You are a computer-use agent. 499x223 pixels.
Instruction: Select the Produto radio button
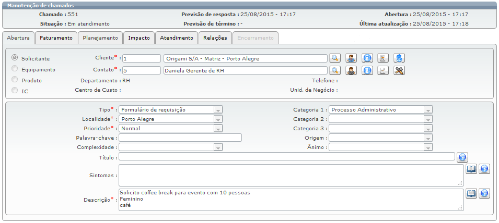pos(15,79)
